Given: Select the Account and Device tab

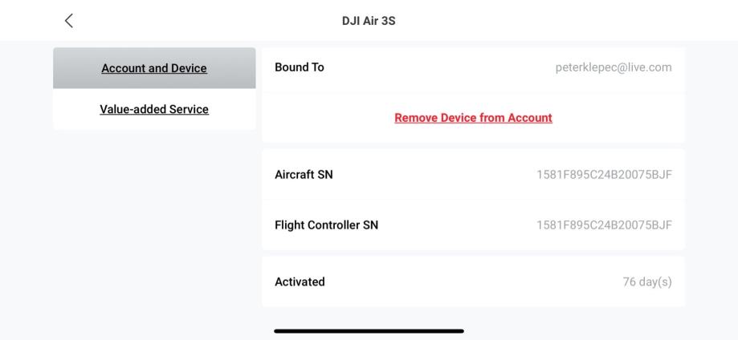Looking at the screenshot, I should 154,68.
